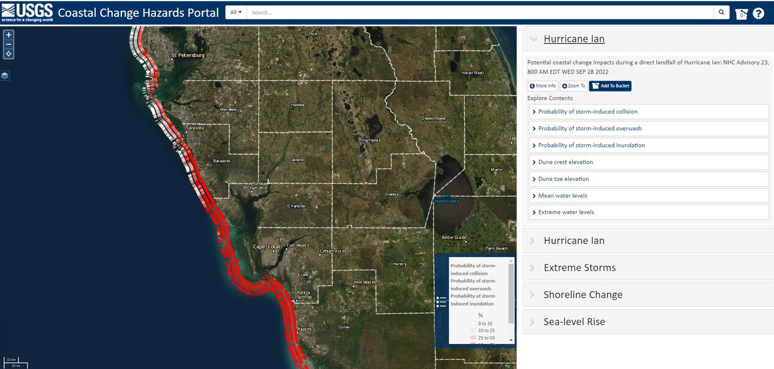Image resolution: width=774 pixels, height=369 pixels.
Task: Open the Hurricane Ian title link
Action: pyautogui.click(x=574, y=39)
